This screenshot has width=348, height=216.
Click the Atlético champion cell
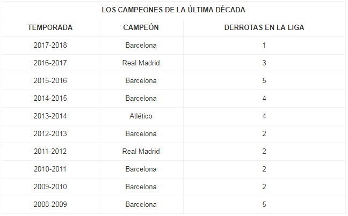[x=141, y=116]
